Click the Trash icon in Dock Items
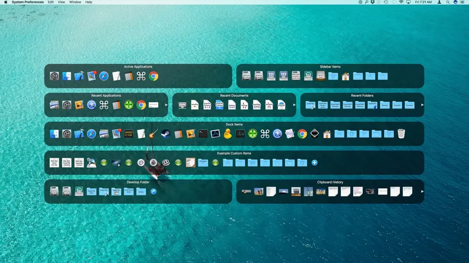469x263 pixels. pos(401,133)
